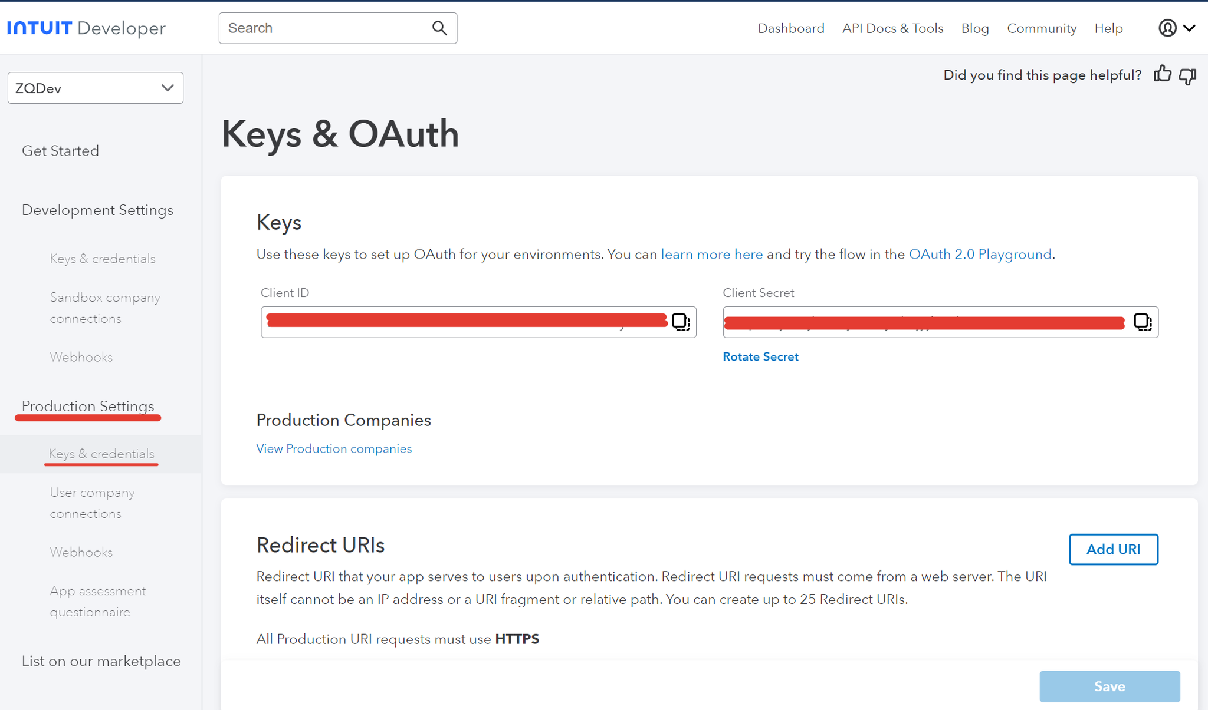
Task: Click the search magnifier icon
Action: click(439, 28)
